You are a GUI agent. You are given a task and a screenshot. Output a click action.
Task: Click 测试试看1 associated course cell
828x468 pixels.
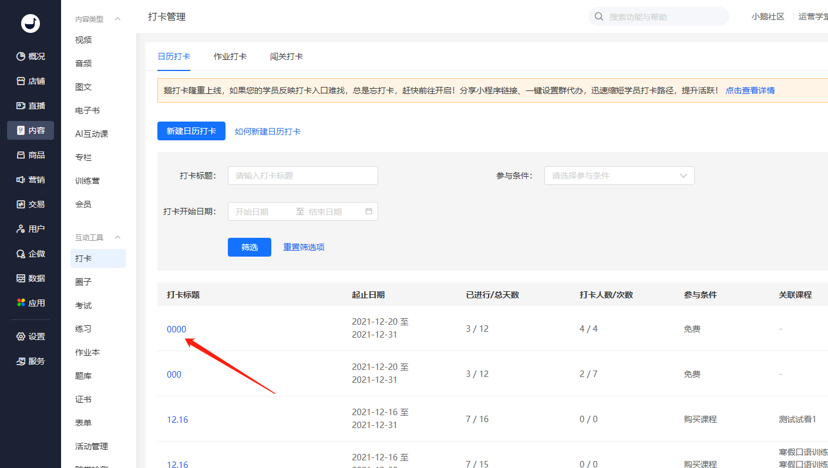tap(798, 419)
